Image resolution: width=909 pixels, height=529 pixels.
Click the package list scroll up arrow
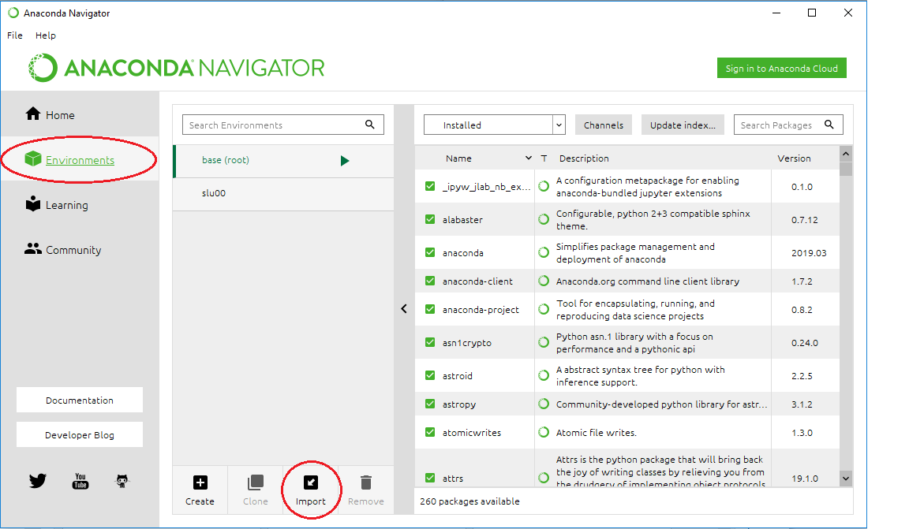tap(846, 154)
